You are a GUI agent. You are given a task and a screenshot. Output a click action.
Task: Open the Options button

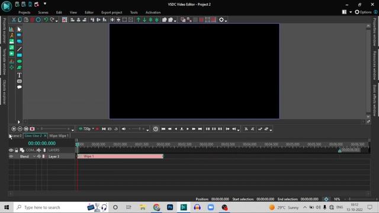(x=363, y=12)
